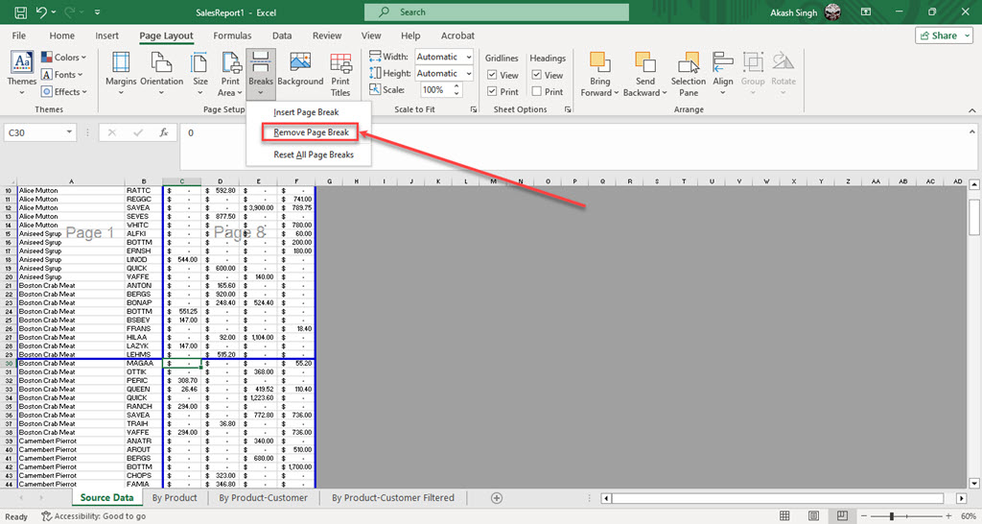Switch to By Product-Customer sheet tab
Image resolution: width=982 pixels, height=524 pixels.
pos(263,498)
